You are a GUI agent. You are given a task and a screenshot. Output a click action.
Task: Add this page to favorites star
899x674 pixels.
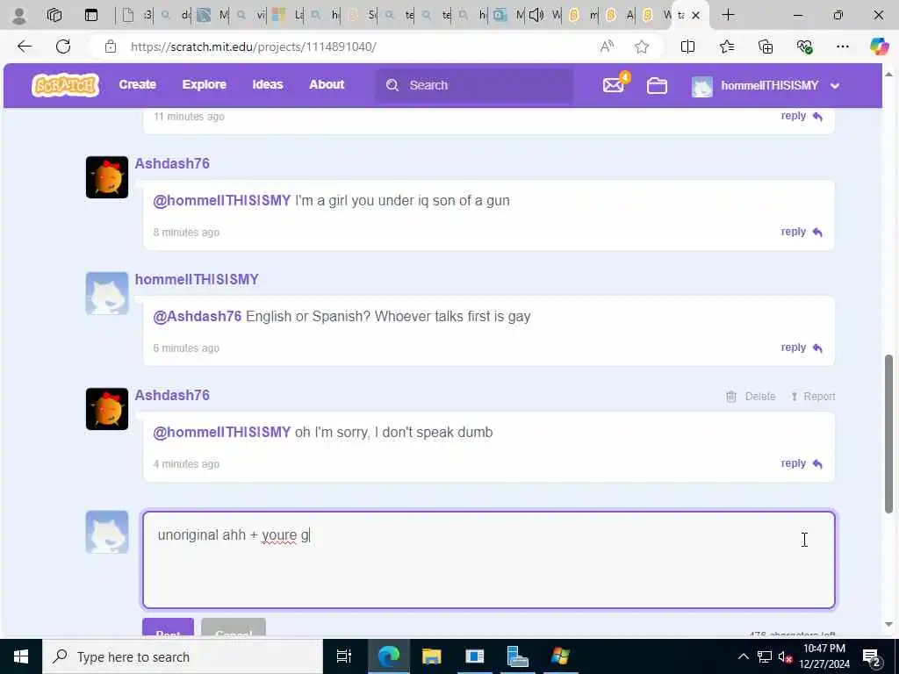642,47
